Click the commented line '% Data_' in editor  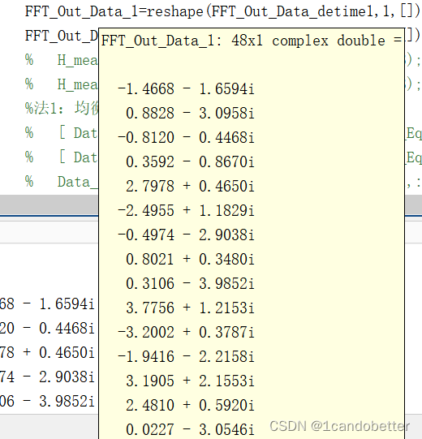[x=62, y=182]
